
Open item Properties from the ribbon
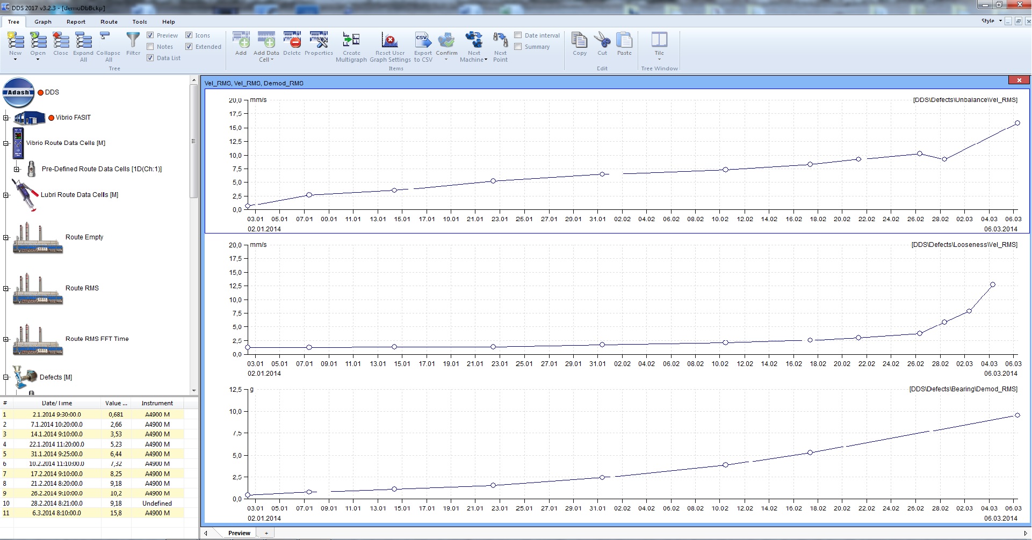pyautogui.click(x=319, y=41)
